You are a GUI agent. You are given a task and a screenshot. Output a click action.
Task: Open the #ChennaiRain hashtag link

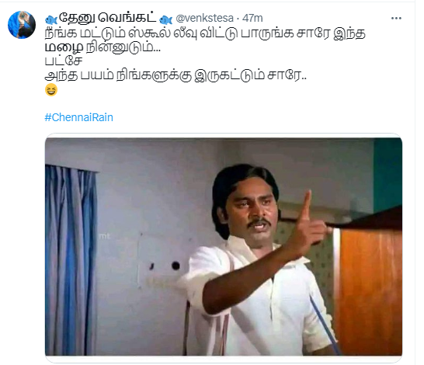point(79,117)
